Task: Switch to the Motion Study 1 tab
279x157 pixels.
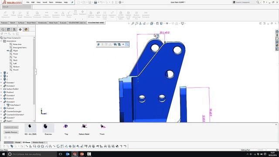Action: click(39, 143)
